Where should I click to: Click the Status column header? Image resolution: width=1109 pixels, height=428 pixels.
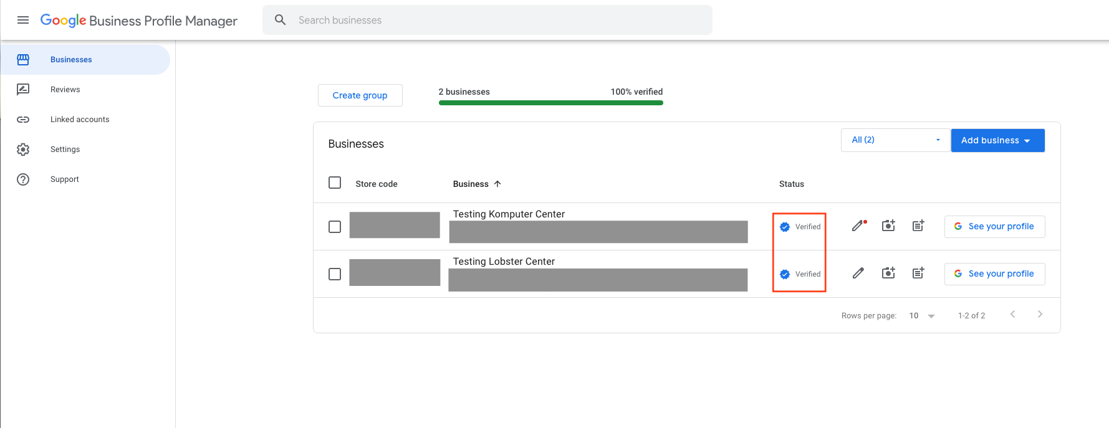pyautogui.click(x=792, y=184)
